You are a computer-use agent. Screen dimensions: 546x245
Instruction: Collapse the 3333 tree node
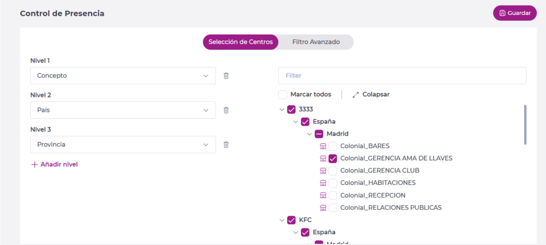click(282, 109)
